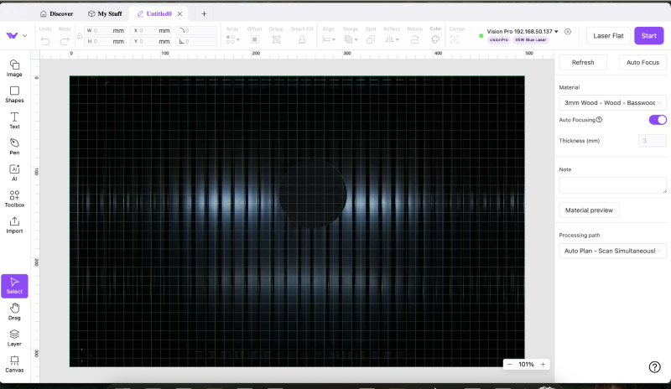Open the Material dropdown showing 3mm Wood
671x389 pixels.
(612, 103)
